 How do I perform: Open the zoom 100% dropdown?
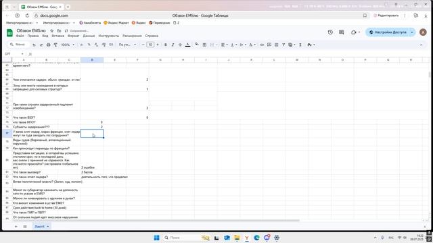(68, 45)
